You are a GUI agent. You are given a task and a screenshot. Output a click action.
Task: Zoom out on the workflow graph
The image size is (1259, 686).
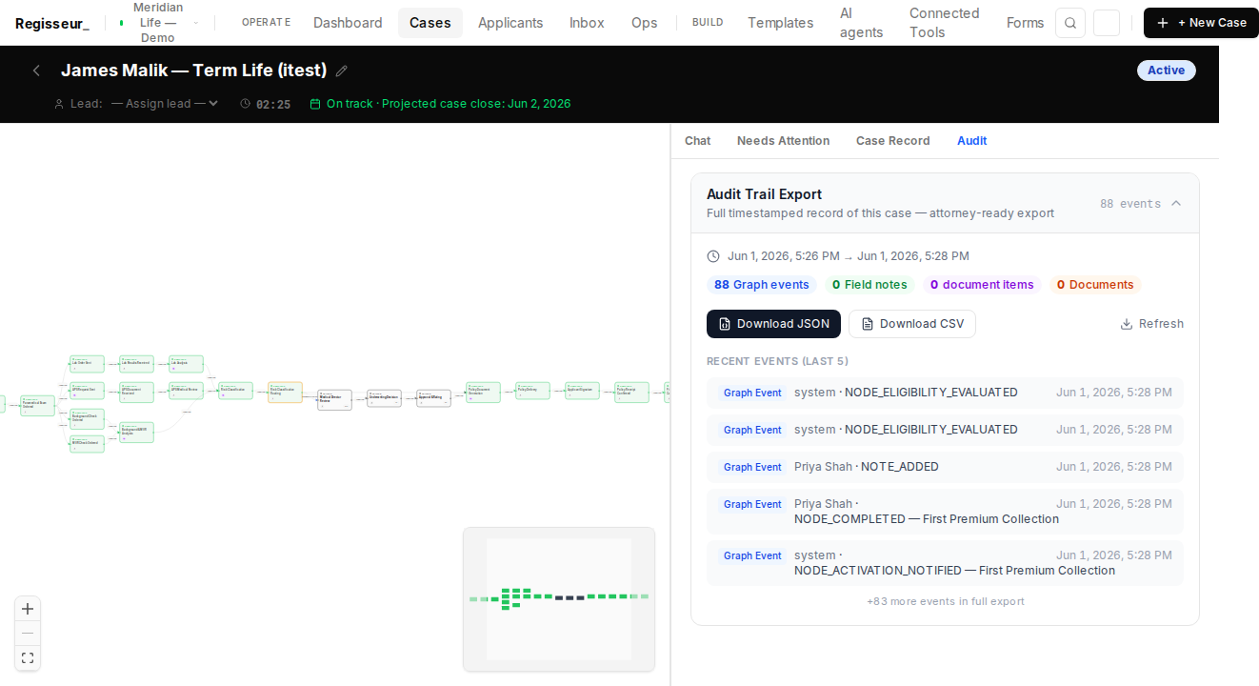point(28,634)
